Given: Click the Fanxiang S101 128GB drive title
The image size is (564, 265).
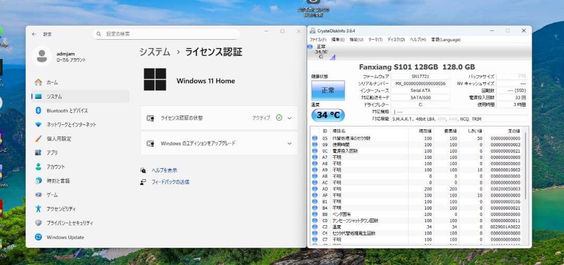Looking at the screenshot, I should (417, 67).
